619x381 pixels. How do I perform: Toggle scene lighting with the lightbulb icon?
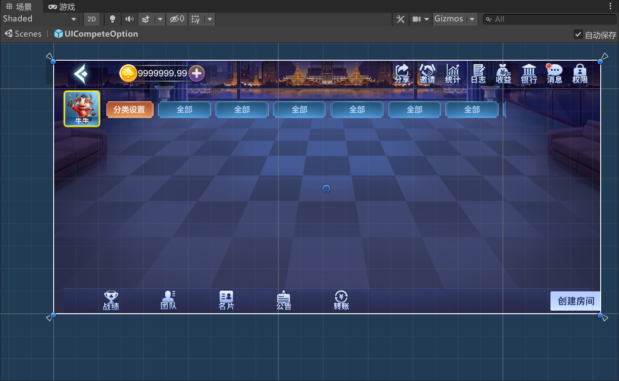112,19
